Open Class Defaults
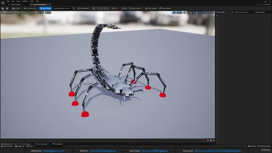 coord(165,8)
